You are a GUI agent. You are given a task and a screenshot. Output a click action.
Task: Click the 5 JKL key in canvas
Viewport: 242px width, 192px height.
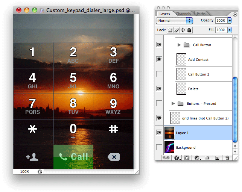(73, 81)
